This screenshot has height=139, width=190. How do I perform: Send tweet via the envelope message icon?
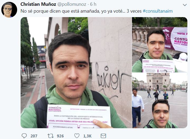pos(103,136)
